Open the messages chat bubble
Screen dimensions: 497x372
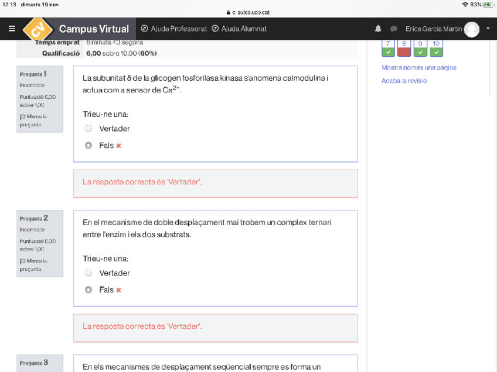394,29
